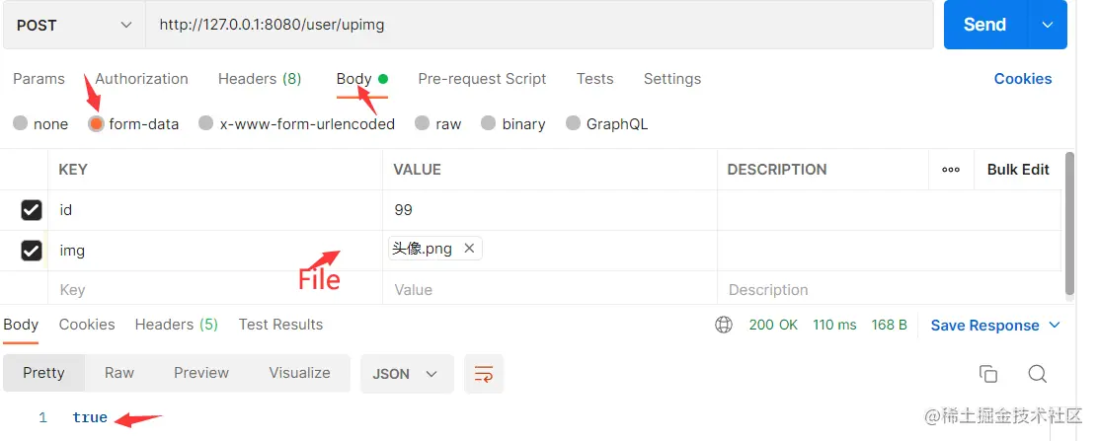Click the 200 OK status
The image size is (1098, 441).
773,325
